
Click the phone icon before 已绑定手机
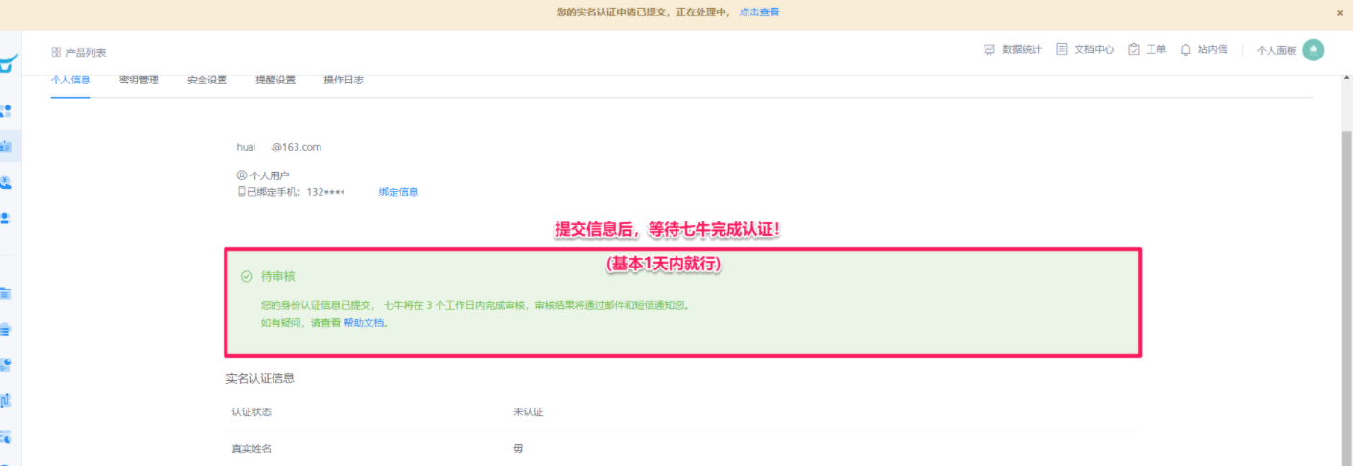click(242, 192)
